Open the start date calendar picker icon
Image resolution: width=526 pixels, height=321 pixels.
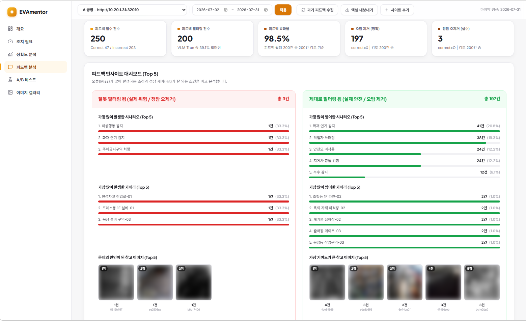[226, 10]
